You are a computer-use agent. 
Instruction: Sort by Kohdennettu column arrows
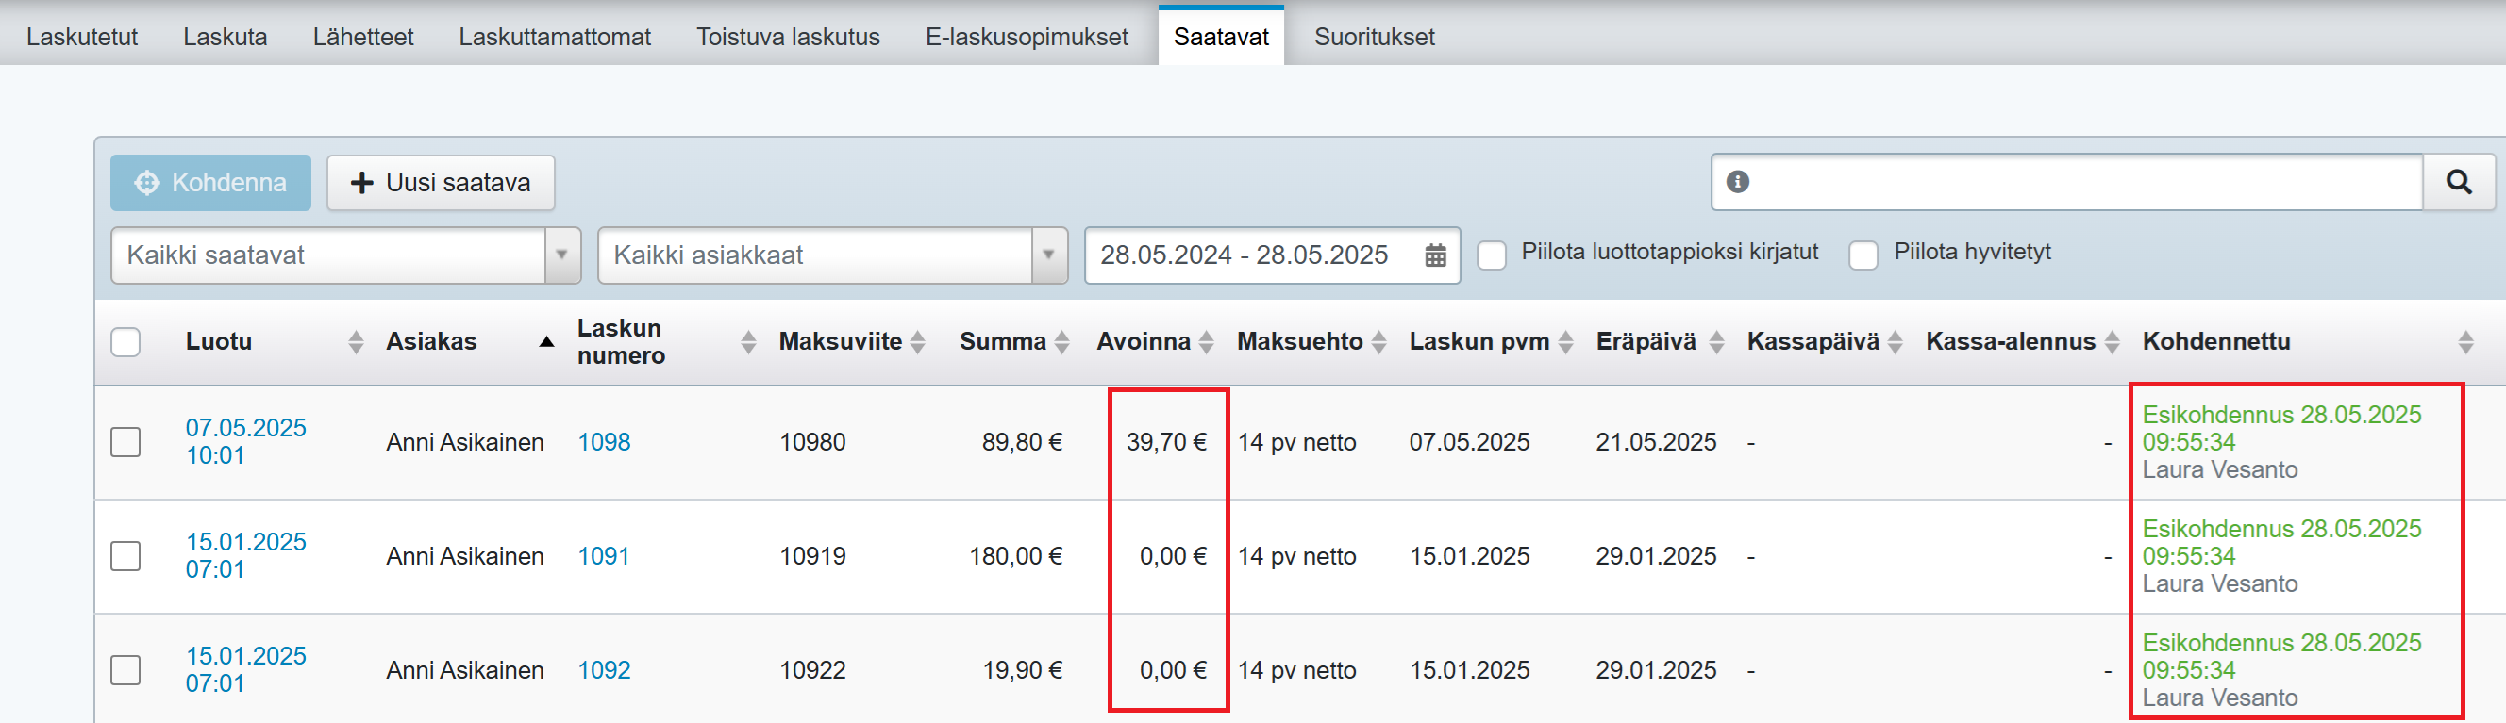(2464, 342)
